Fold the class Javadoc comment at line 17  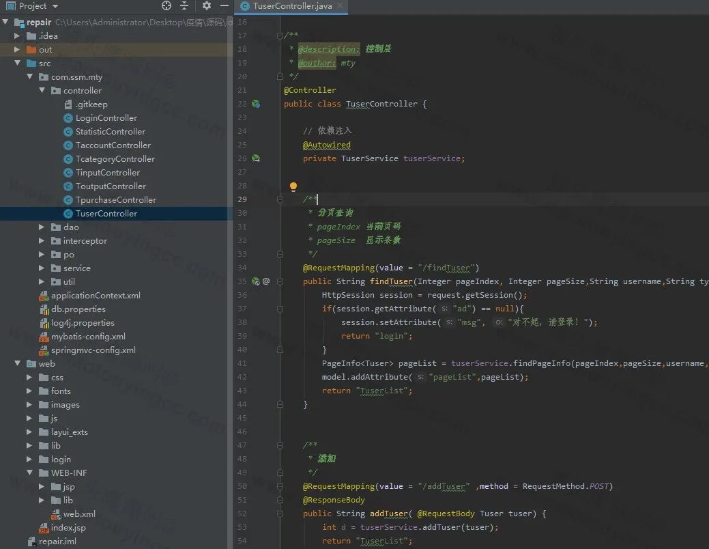(x=280, y=36)
